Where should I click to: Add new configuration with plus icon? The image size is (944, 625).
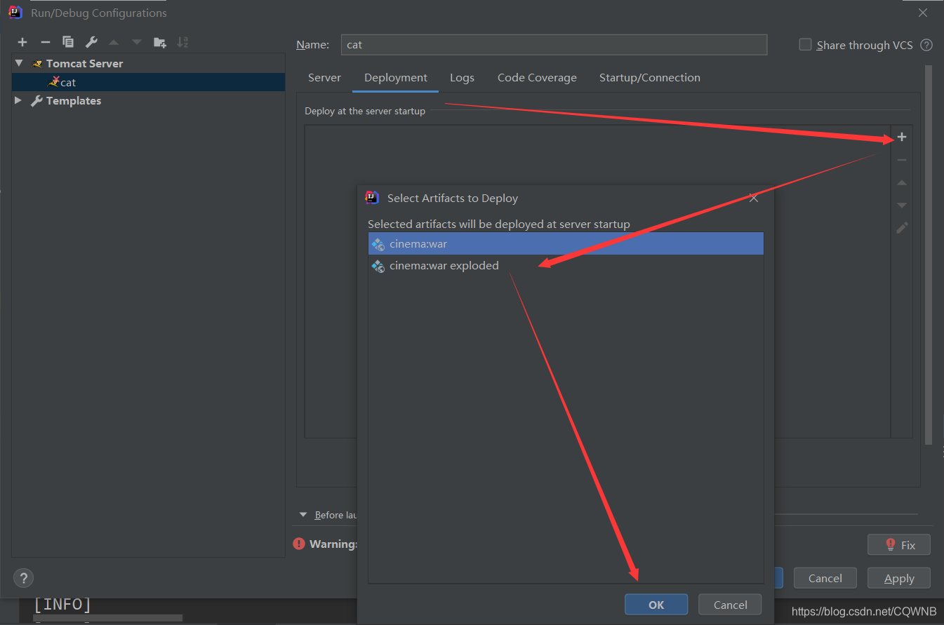coord(22,42)
